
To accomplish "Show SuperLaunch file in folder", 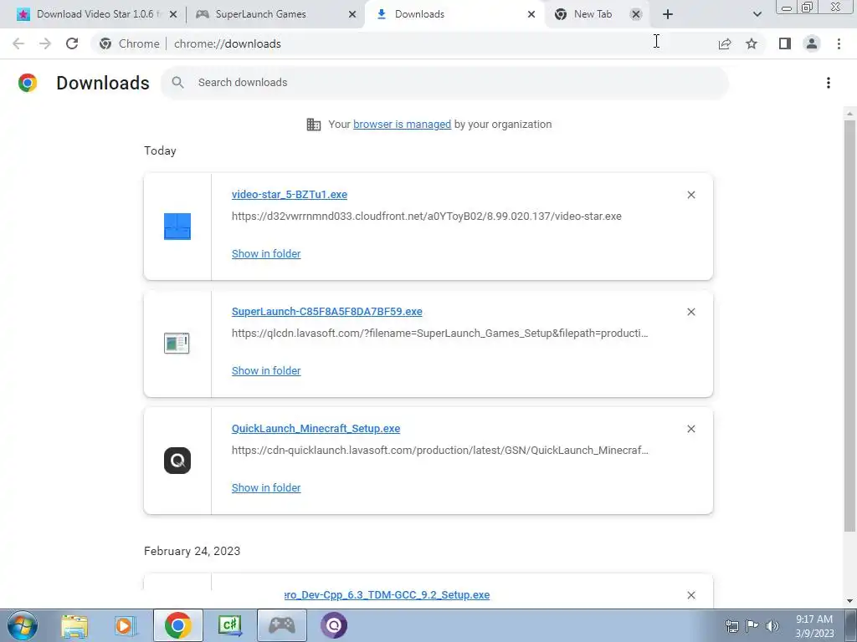I will [266, 370].
